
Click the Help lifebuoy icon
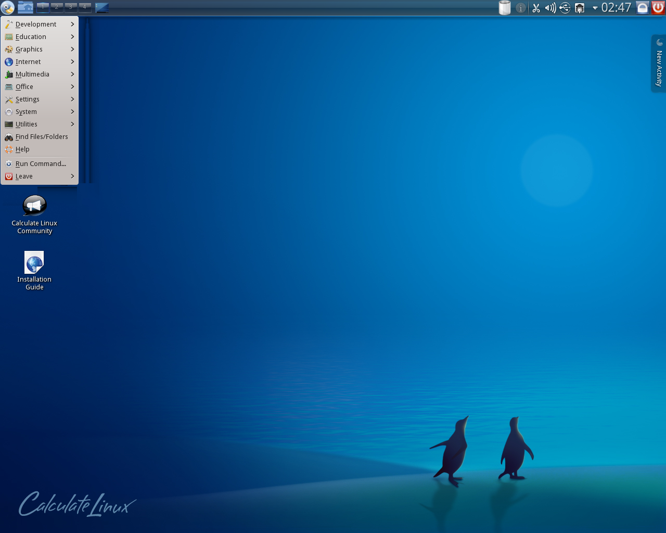pyautogui.click(x=9, y=149)
